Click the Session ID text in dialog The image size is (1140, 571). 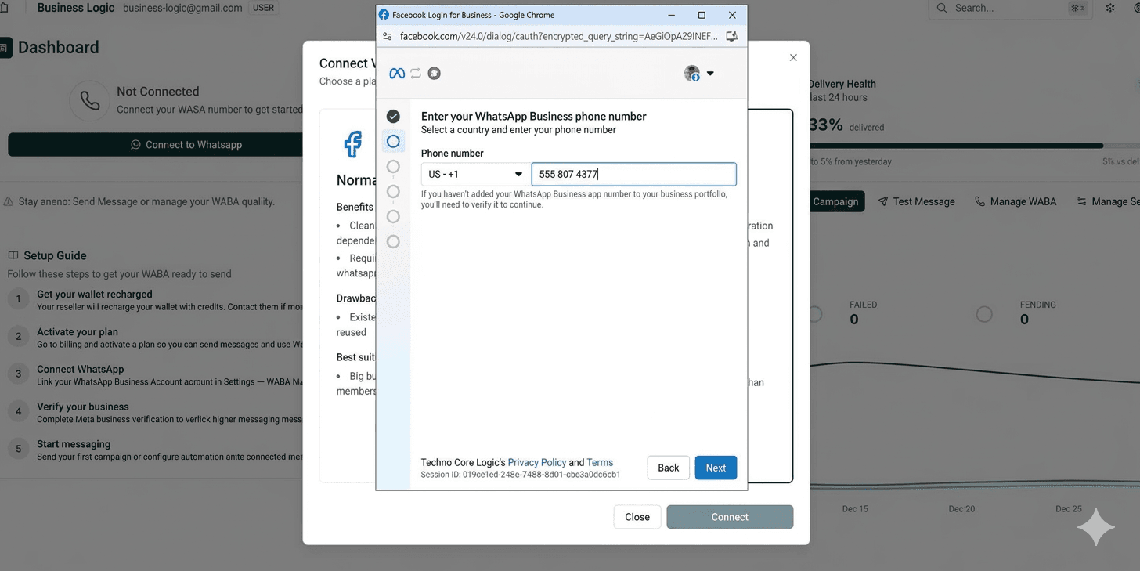[x=521, y=475]
